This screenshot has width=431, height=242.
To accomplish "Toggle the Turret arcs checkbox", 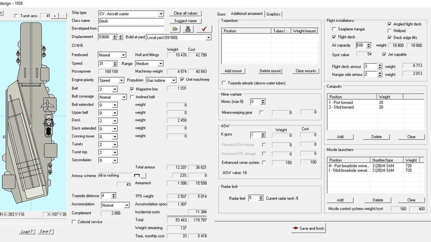I will point(16,16).
